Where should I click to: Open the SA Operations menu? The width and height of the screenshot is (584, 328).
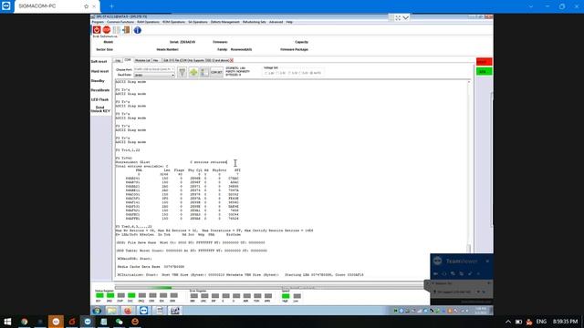coord(198,22)
